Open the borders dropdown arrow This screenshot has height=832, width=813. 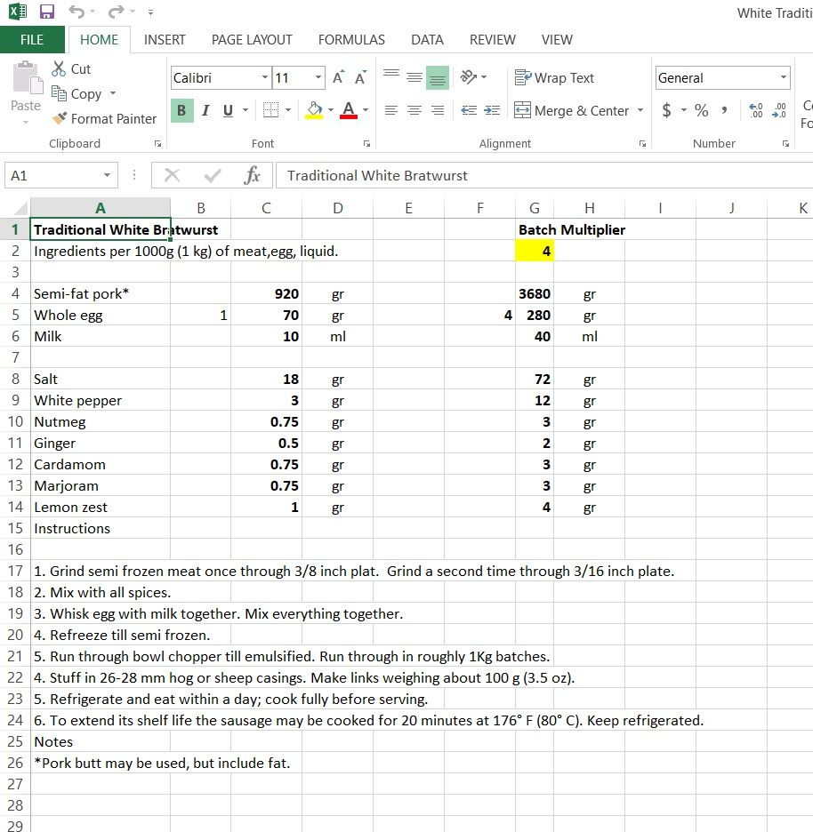coord(288,110)
